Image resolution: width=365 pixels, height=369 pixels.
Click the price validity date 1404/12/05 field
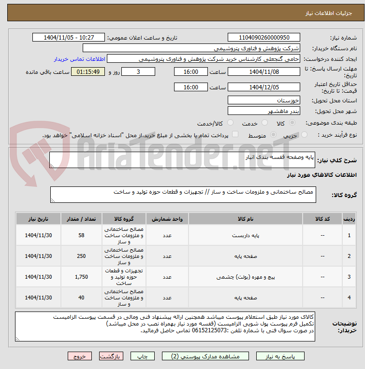[264, 87]
